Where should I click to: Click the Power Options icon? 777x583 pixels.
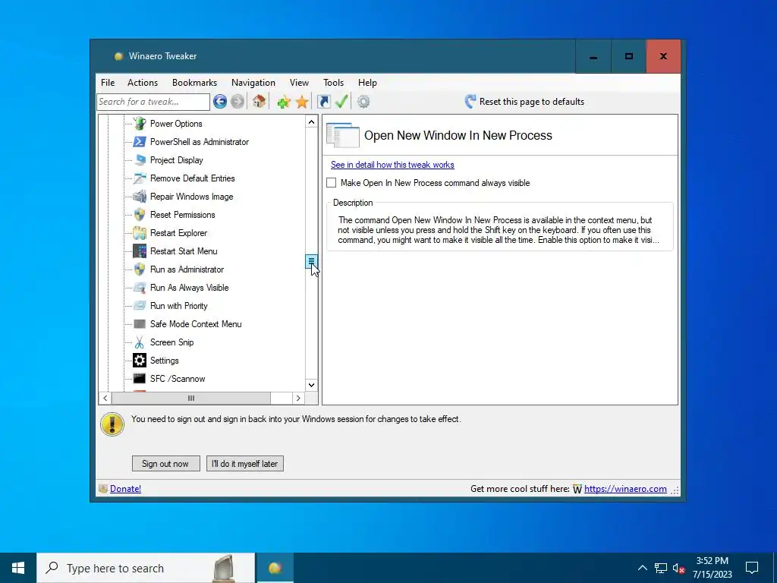pyautogui.click(x=140, y=124)
